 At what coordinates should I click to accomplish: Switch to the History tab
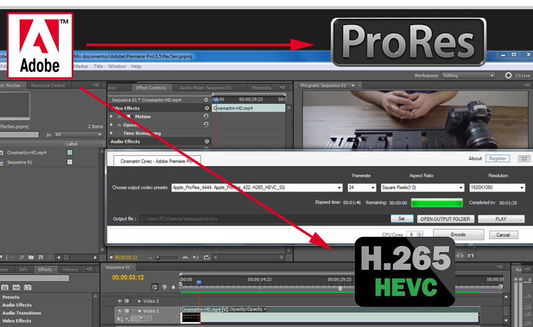[70, 269]
